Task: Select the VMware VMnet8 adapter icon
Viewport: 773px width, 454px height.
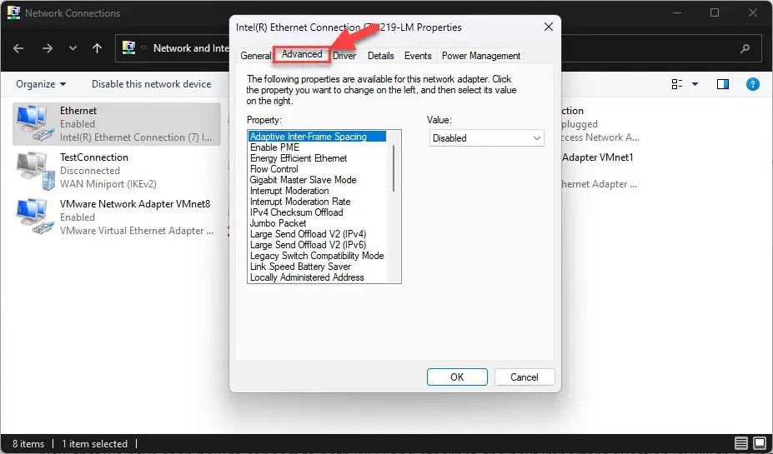Action: point(34,217)
